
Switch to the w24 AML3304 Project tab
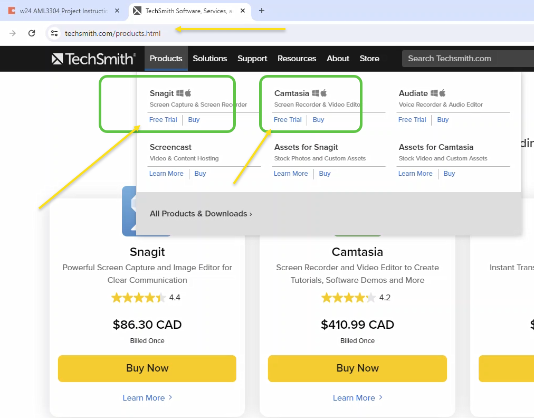63,11
